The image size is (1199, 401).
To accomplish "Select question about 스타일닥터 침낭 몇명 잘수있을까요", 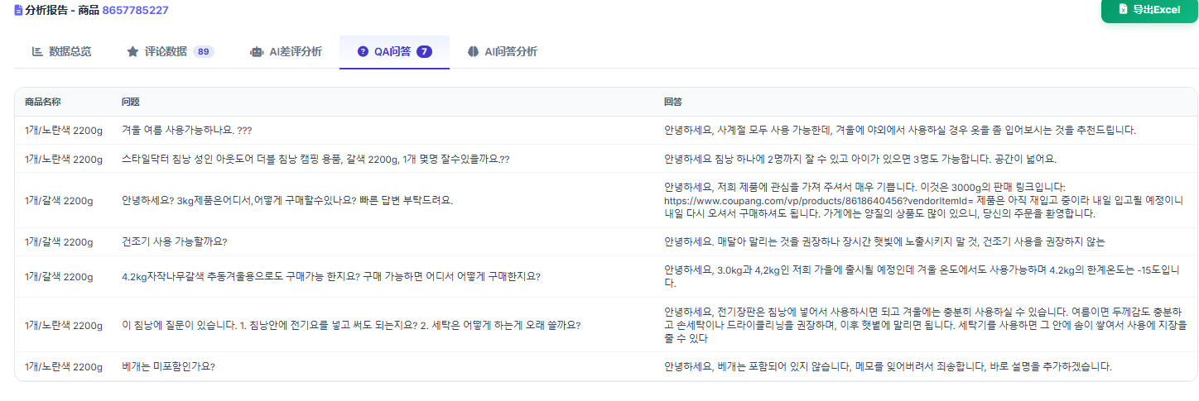I will point(315,159).
